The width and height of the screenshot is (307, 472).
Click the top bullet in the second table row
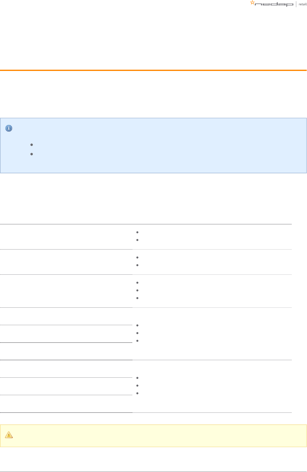[x=137, y=257]
